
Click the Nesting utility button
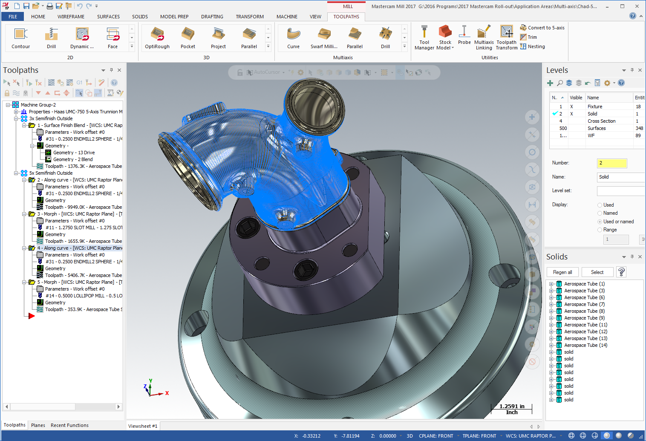click(532, 46)
